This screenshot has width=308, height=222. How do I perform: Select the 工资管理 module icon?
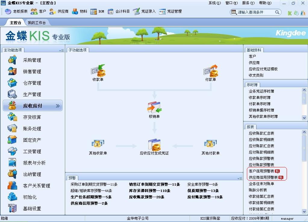tap(12, 151)
